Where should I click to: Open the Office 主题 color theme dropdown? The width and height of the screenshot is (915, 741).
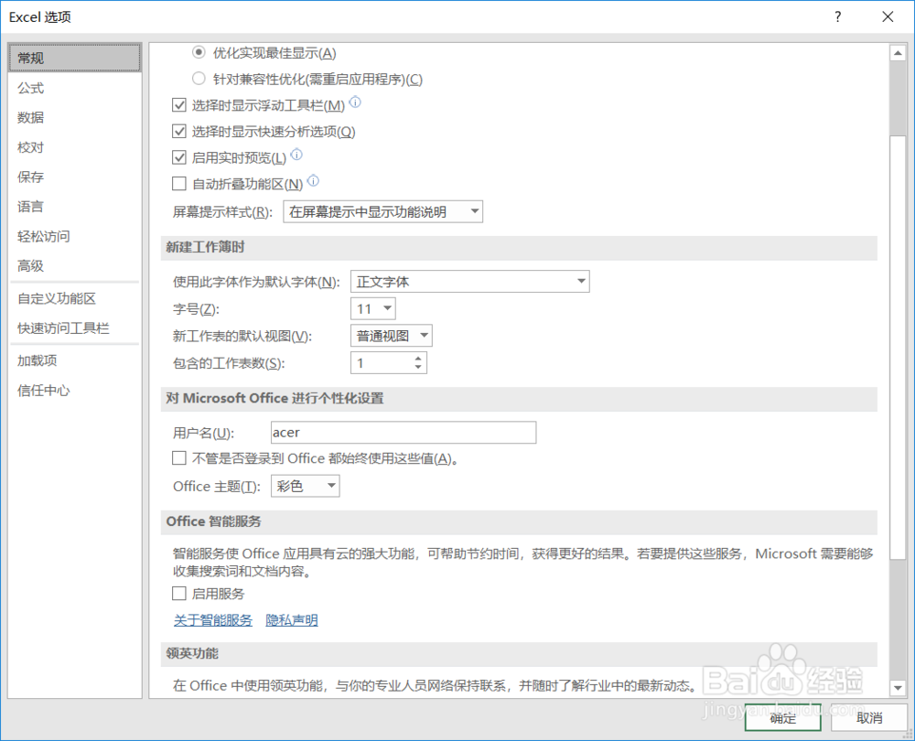click(330, 486)
